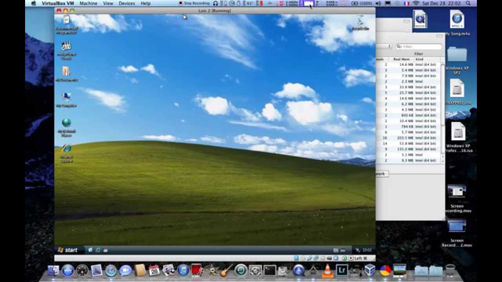
Task: Open the process filter dropdown in Activity Monitor
Action: coord(384,46)
